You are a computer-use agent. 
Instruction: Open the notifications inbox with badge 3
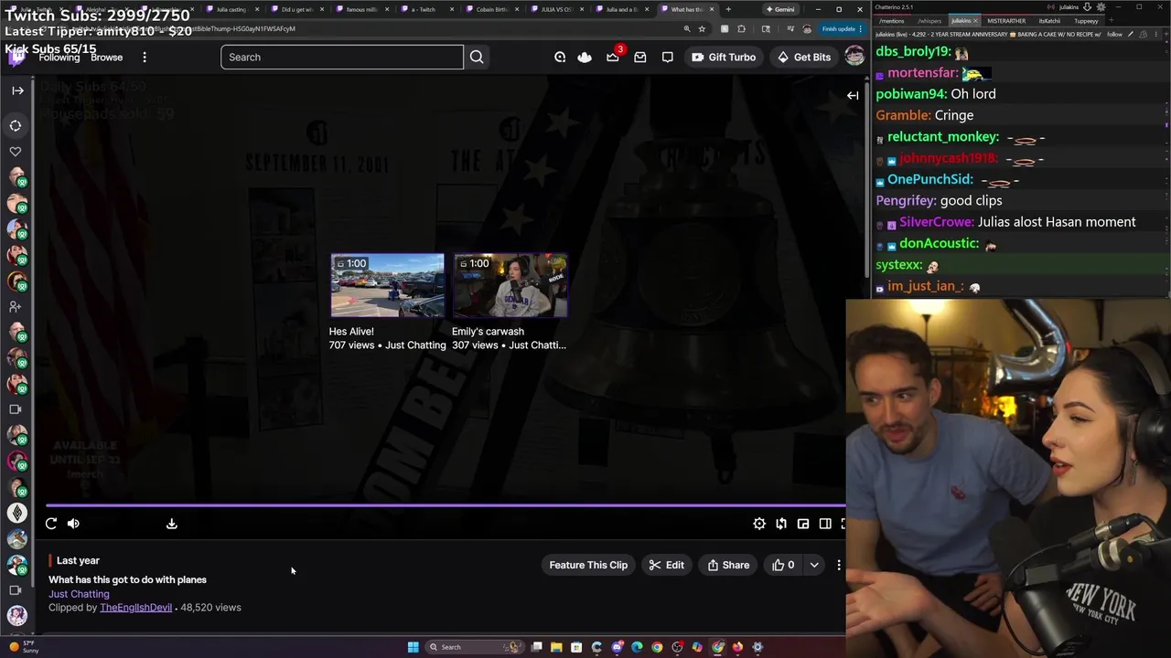tap(613, 57)
